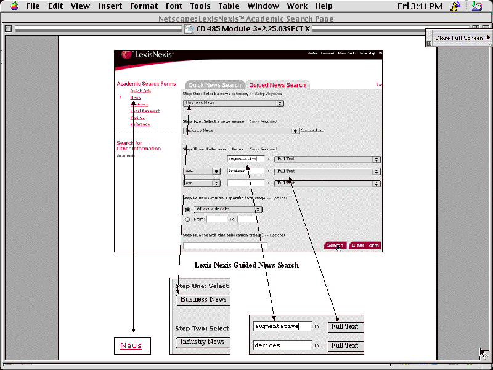Click enlarged Full Text dropdown beside devices callout
Image resolution: width=493 pixels, height=370 pixels.
(345, 346)
